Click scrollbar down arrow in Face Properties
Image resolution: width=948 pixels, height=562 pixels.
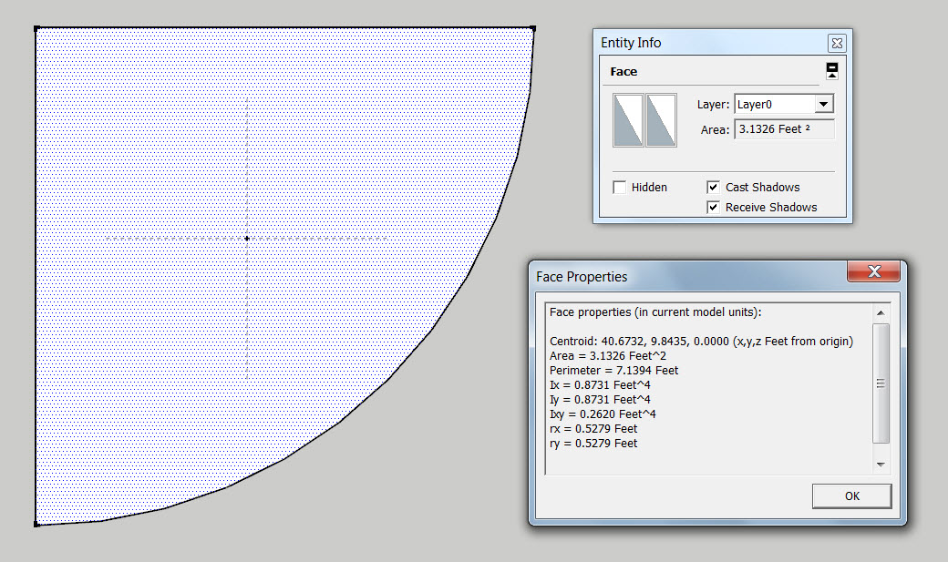[881, 465]
